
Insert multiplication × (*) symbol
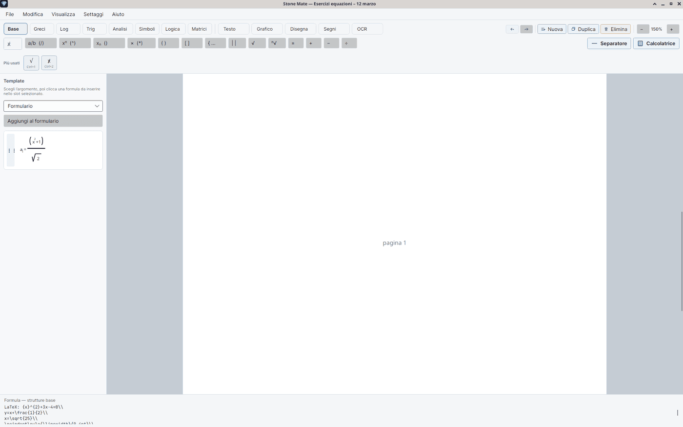(x=141, y=43)
